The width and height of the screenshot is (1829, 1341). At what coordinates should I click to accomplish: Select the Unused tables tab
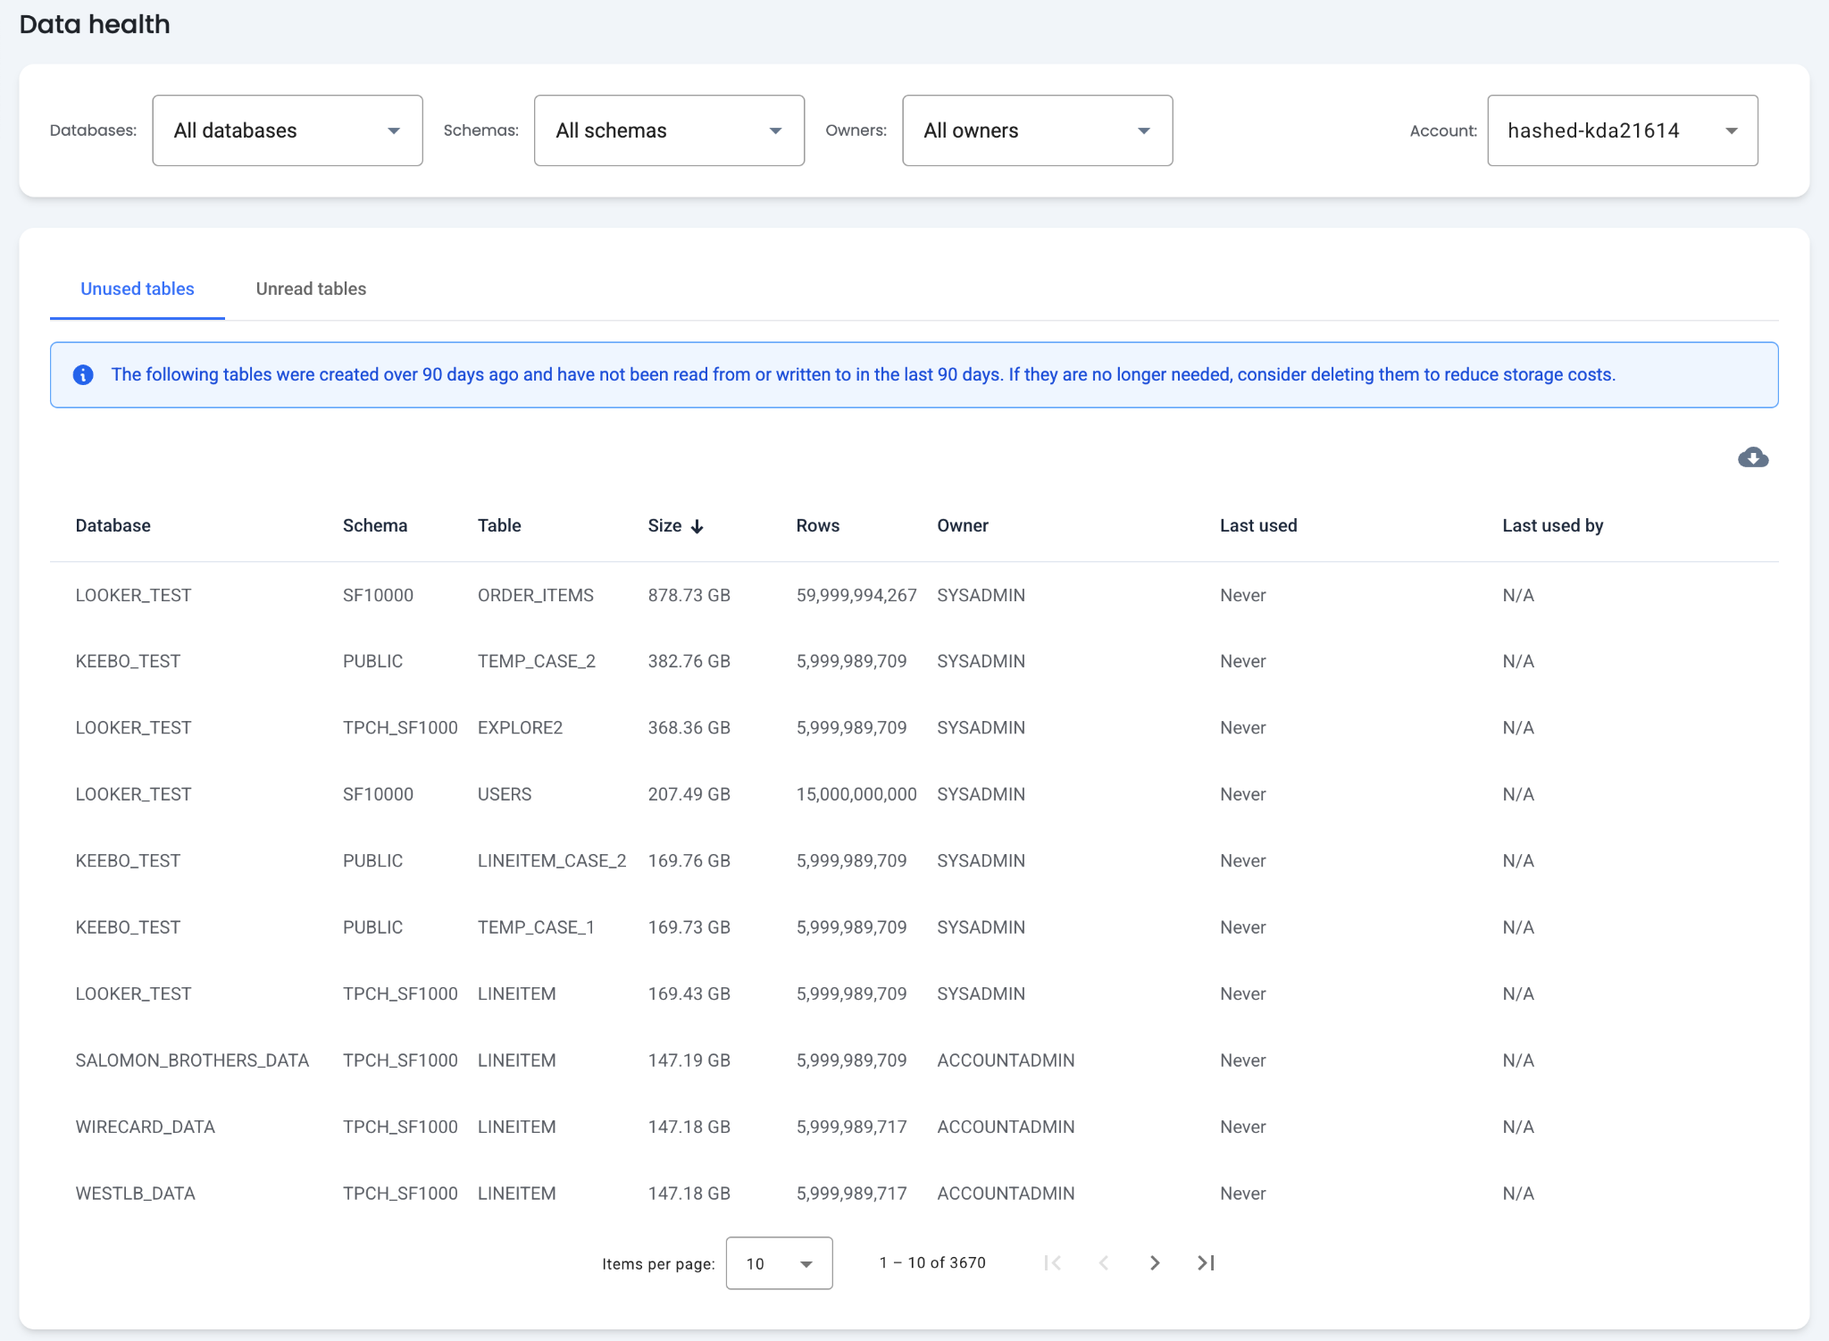pos(138,289)
